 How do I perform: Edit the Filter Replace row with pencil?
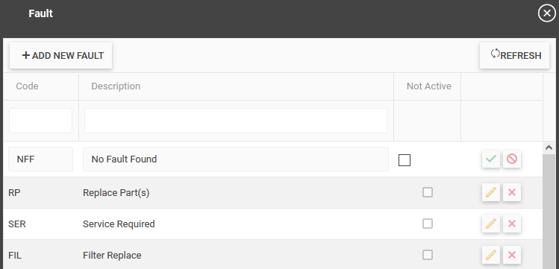pyautogui.click(x=491, y=255)
